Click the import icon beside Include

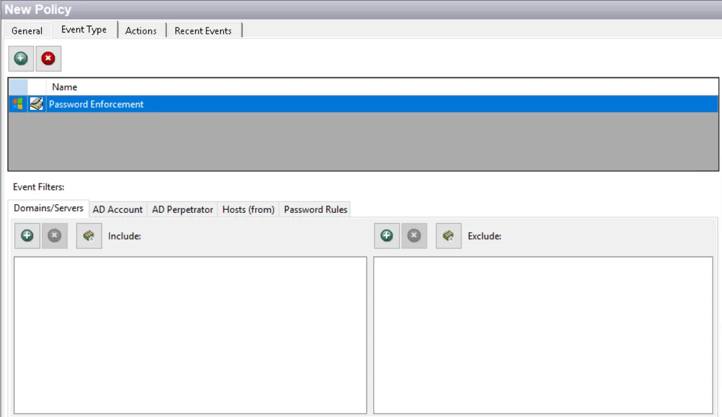click(89, 236)
